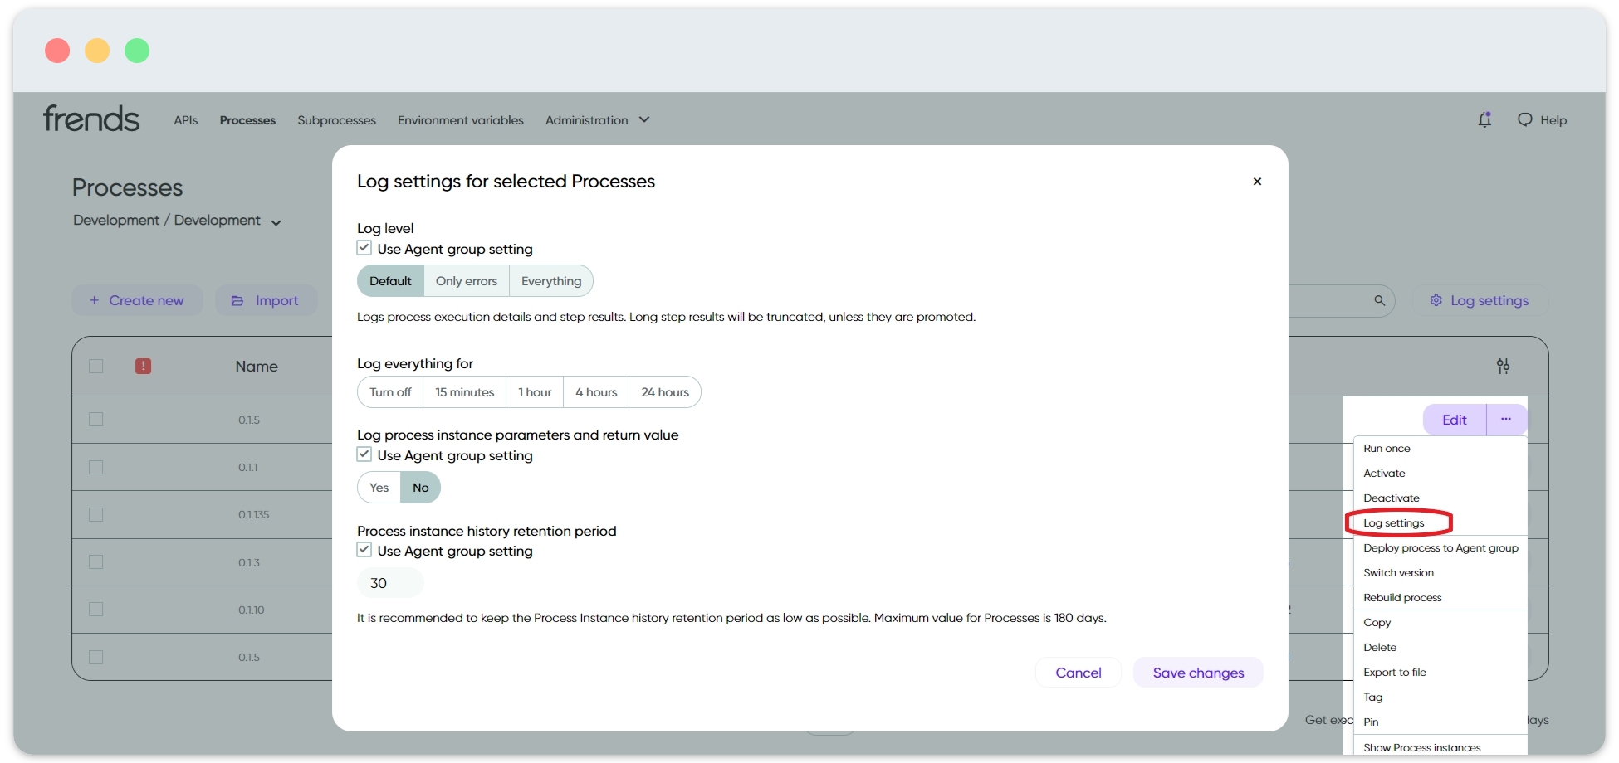Toggle Agent group setting for parameters and return value

364,454
